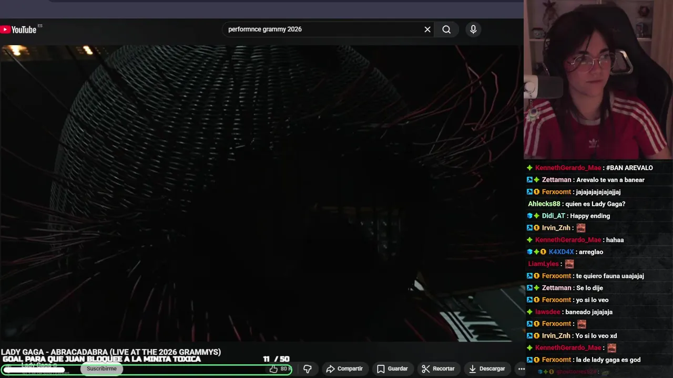Open Zettaman's name on 'Arevalo te van a banear'
Image resolution: width=673 pixels, height=378 pixels.
(556, 180)
